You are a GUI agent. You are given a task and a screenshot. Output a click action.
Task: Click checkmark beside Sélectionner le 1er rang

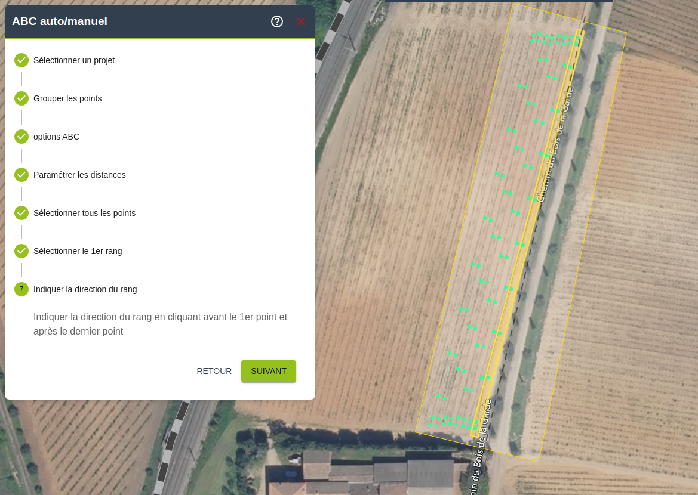[21, 251]
